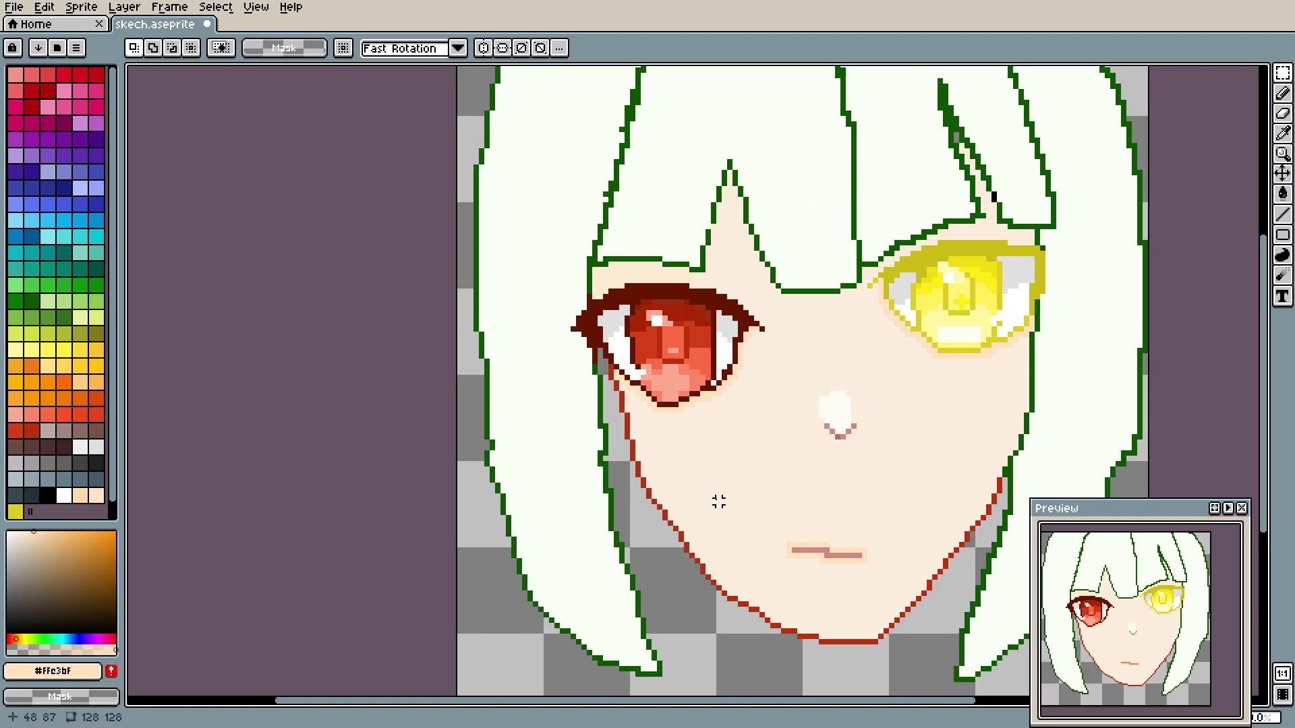
Task: Click the #ffc3bf foreground color field
Action: (53, 671)
